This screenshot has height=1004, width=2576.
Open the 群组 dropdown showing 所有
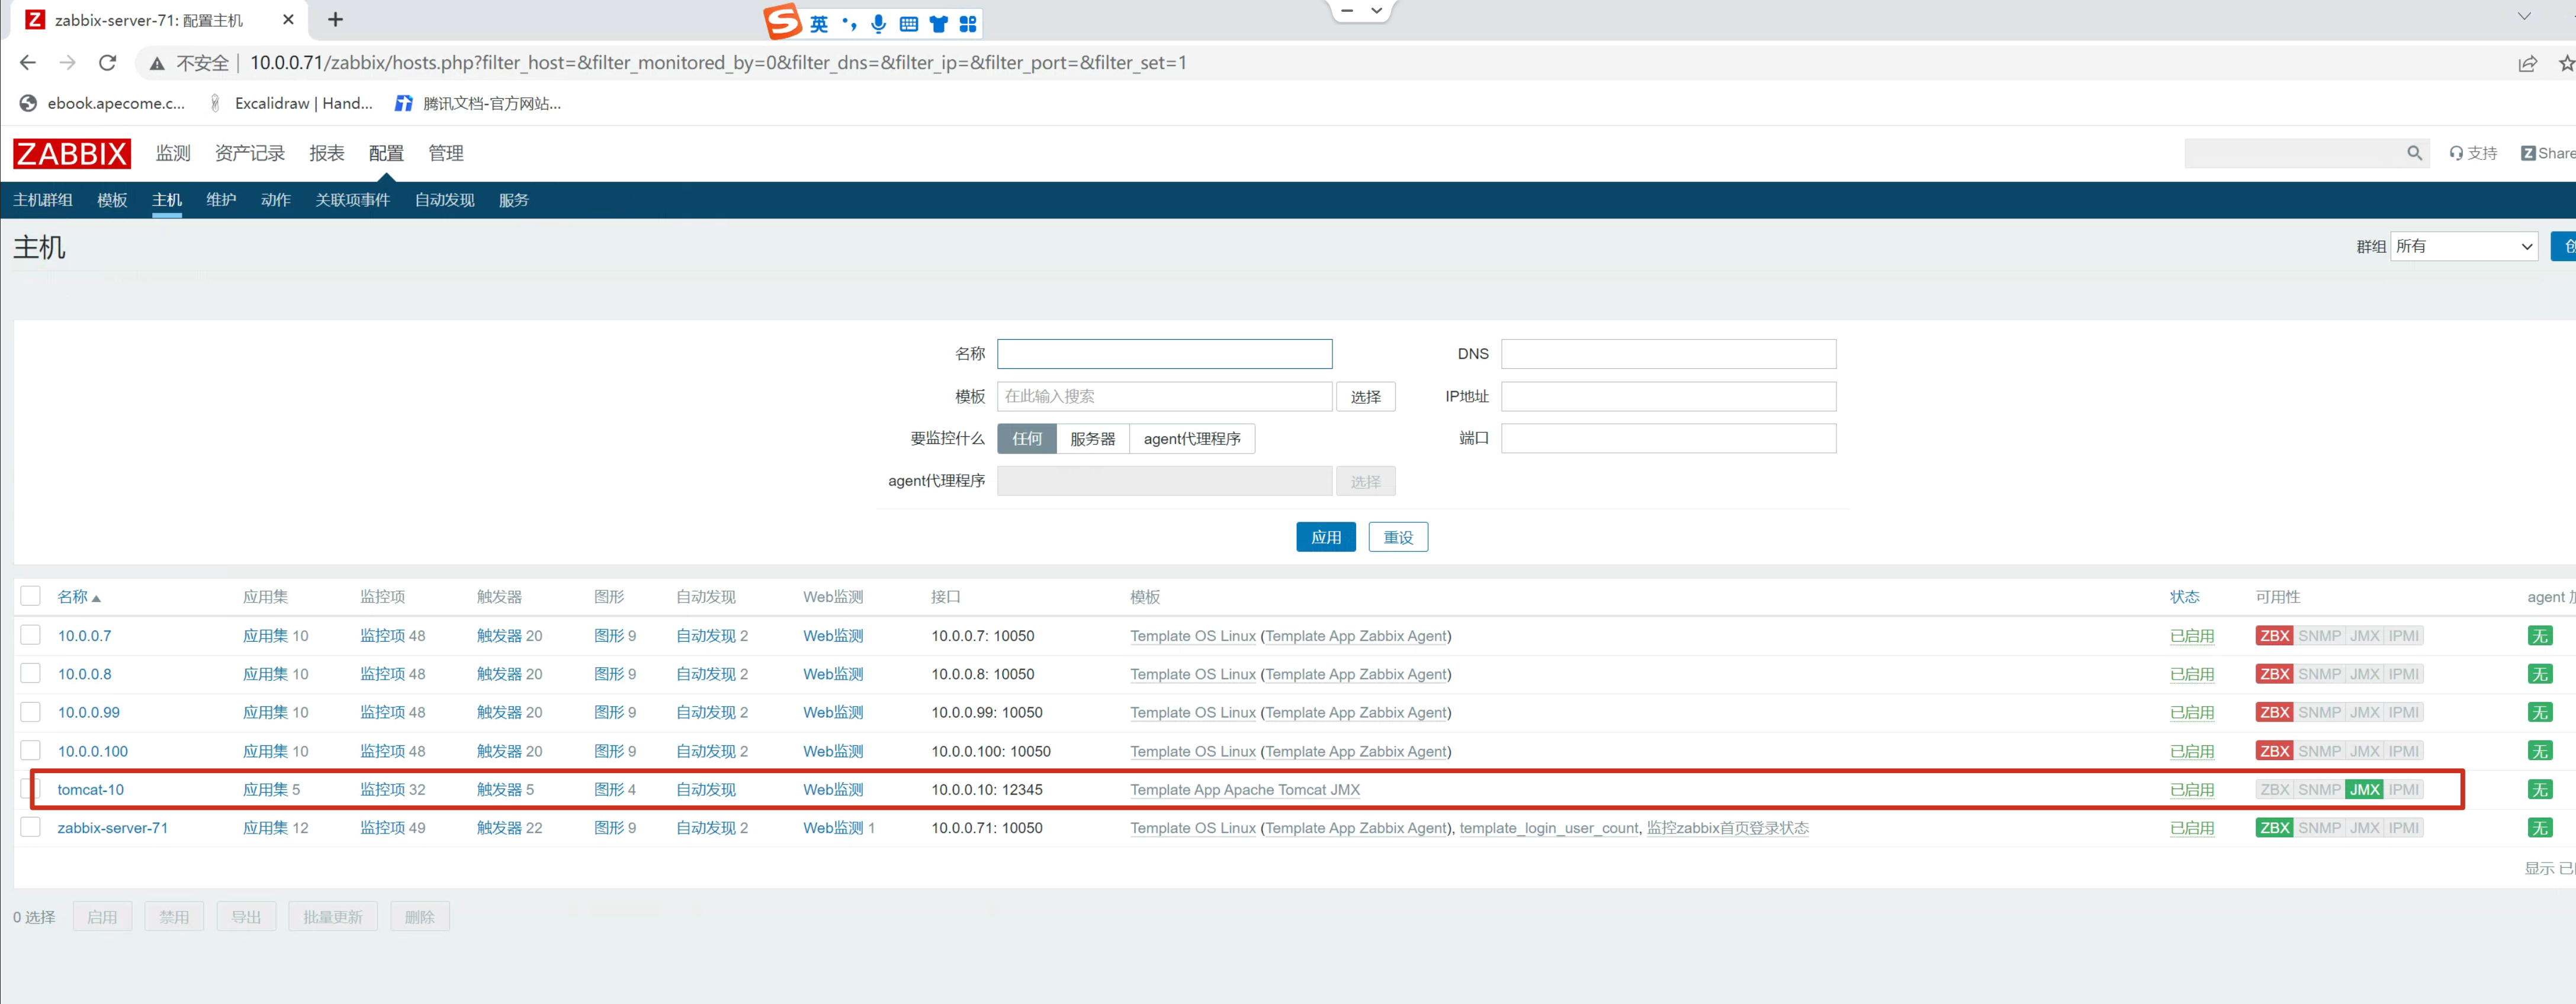coord(2464,246)
